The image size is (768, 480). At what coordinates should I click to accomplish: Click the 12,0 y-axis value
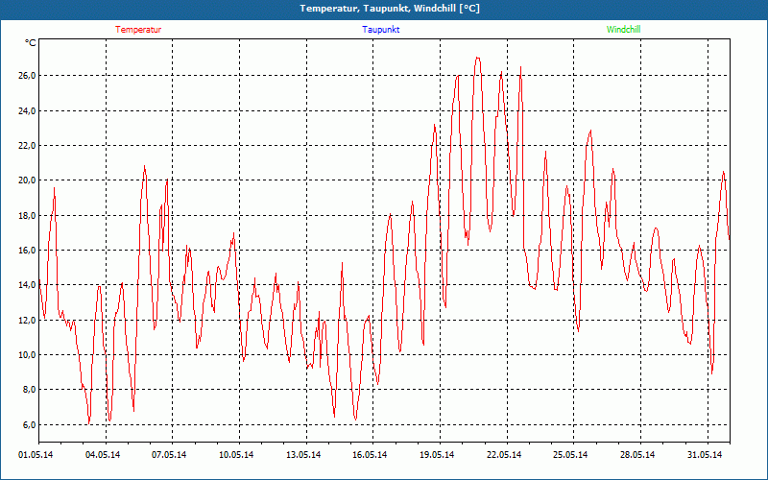pos(27,321)
